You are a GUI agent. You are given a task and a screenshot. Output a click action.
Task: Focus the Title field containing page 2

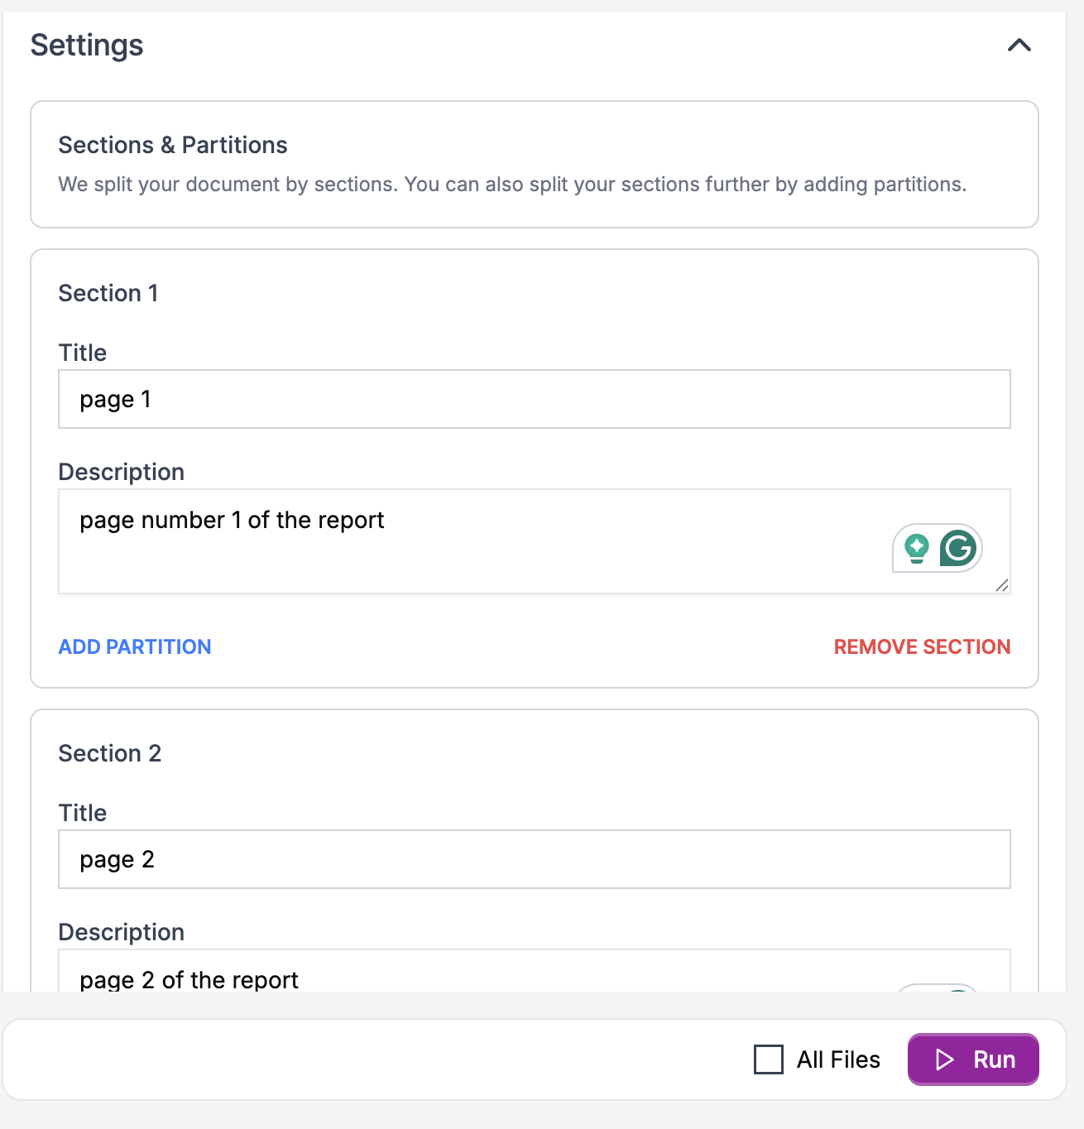coord(534,859)
